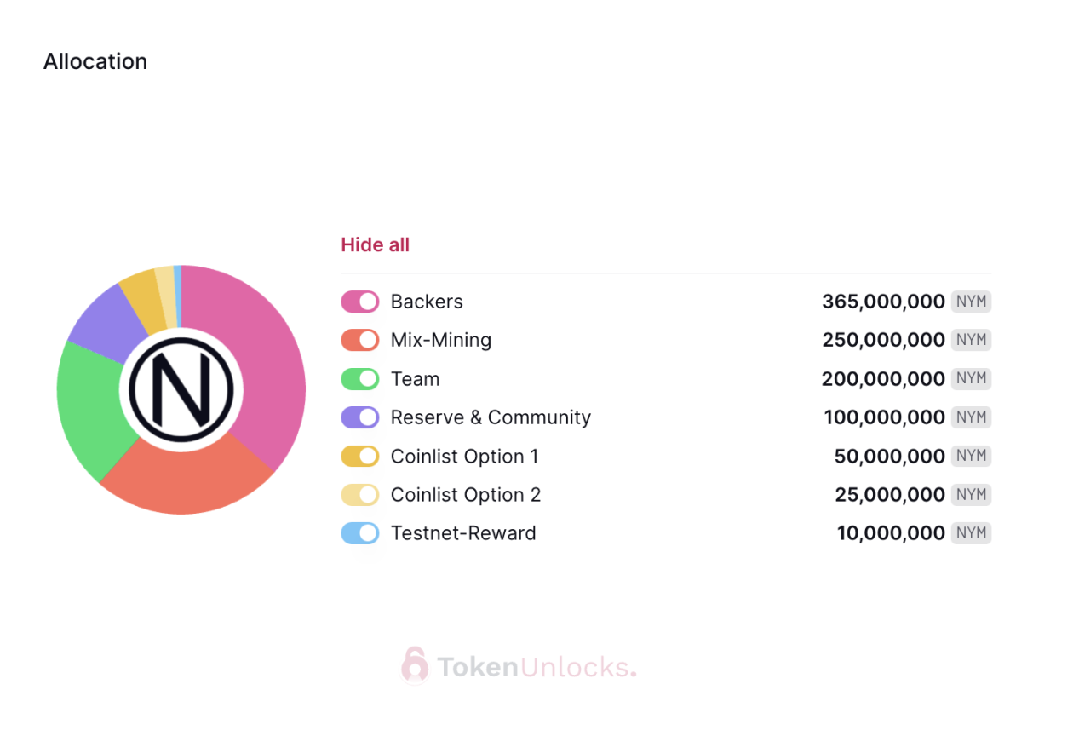Select the gold Coinlist Option 1 segment

pos(142,298)
